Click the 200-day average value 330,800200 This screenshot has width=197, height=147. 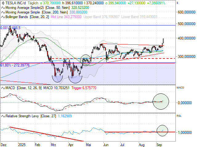pos(78,12)
